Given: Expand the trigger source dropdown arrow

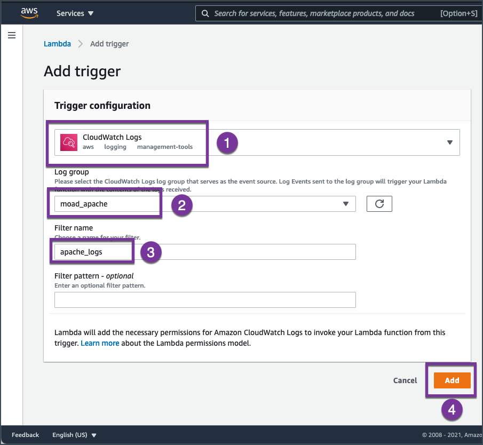Looking at the screenshot, I should 450,142.
